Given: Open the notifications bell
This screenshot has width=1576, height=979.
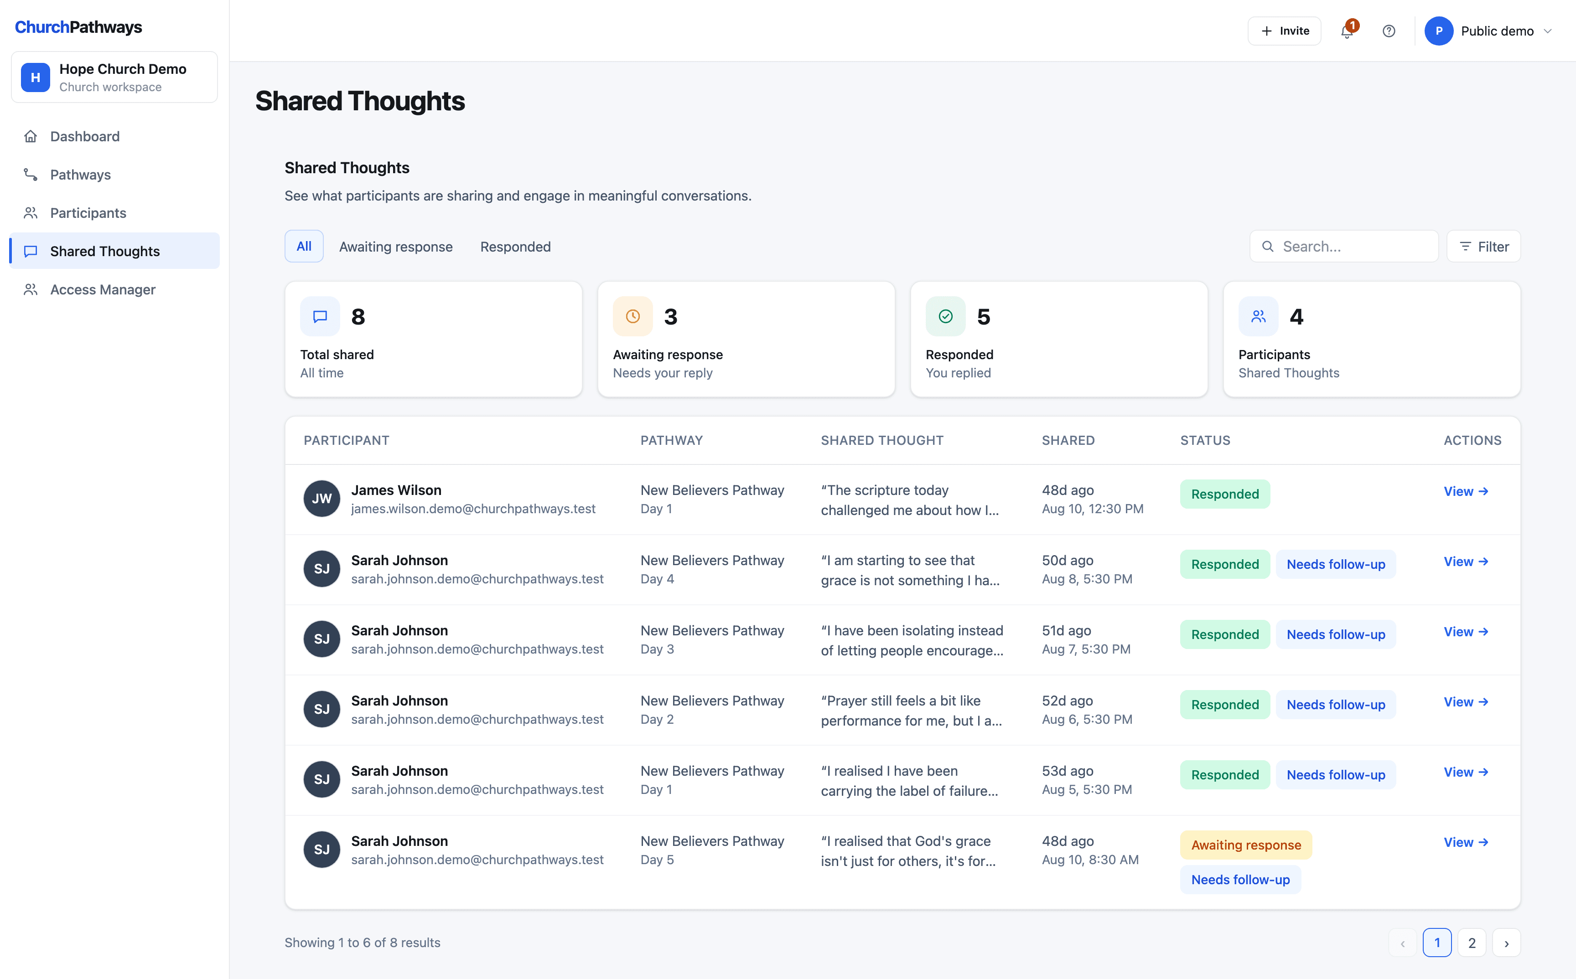Looking at the screenshot, I should 1347,31.
